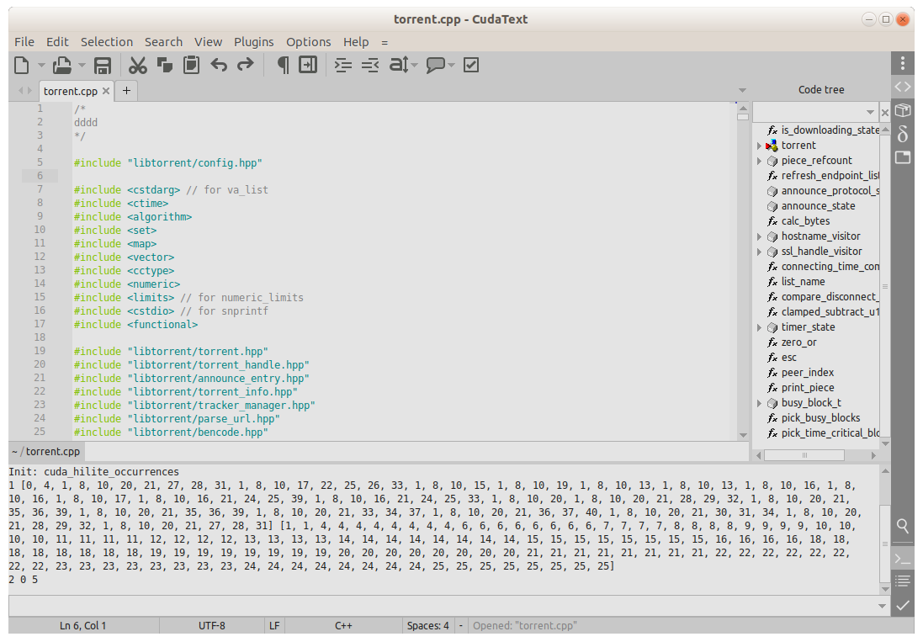923x642 pixels.
Task: Clear the code tree filter with X
Action: coord(885,112)
